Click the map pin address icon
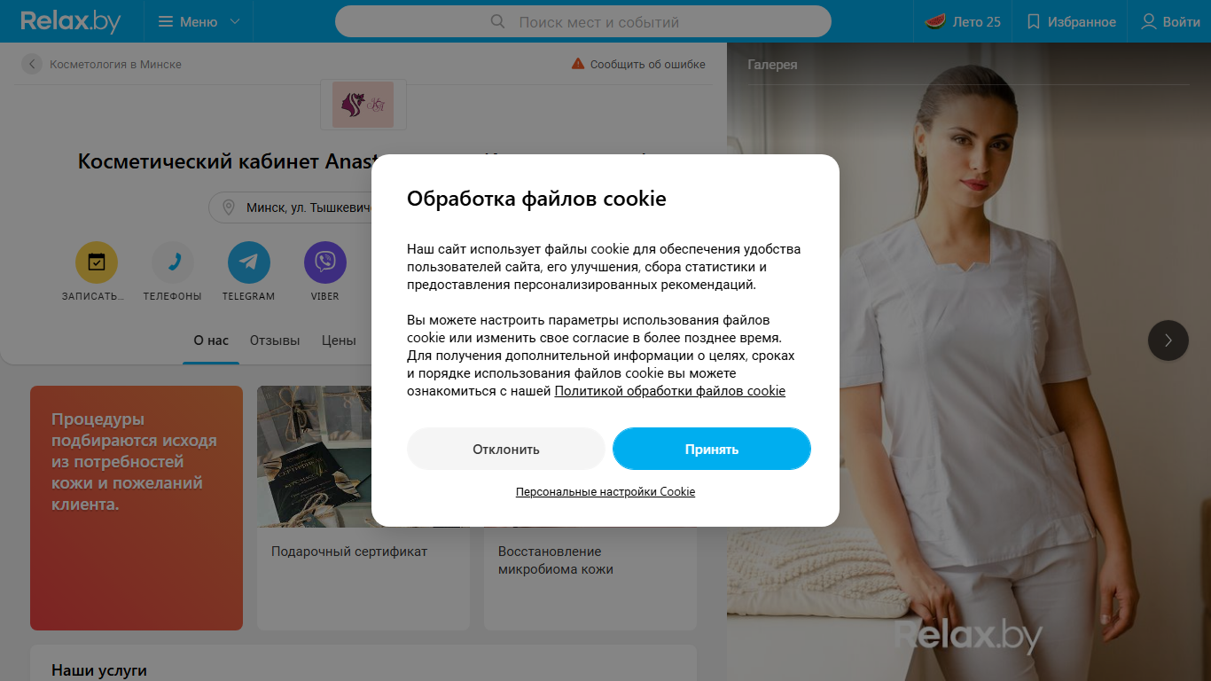 click(x=229, y=207)
